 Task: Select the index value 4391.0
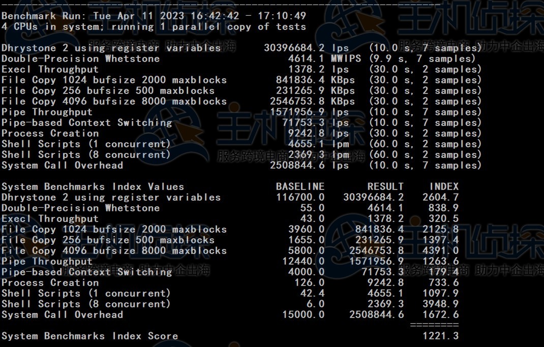pyautogui.click(x=441, y=251)
